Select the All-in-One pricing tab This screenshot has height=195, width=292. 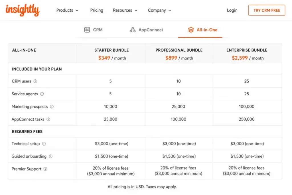pos(202,30)
